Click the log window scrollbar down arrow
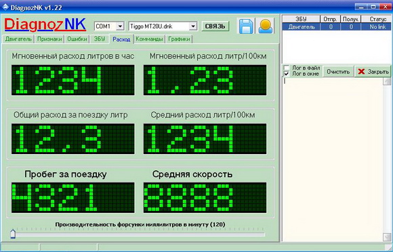The width and height of the screenshot is (393, 252). coord(387,236)
